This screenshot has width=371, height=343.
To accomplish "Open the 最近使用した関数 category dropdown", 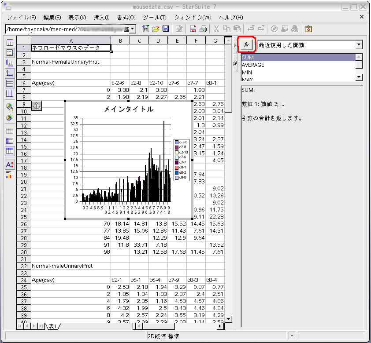I will click(359, 44).
